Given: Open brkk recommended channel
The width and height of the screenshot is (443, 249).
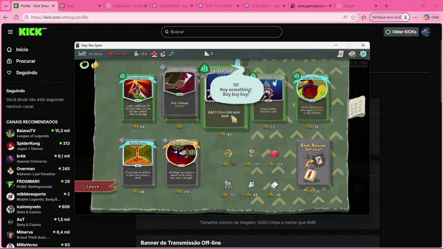Looking at the screenshot, I should (38, 158).
